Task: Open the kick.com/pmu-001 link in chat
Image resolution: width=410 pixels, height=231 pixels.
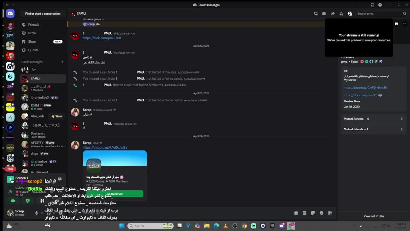Action: [102, 38]
